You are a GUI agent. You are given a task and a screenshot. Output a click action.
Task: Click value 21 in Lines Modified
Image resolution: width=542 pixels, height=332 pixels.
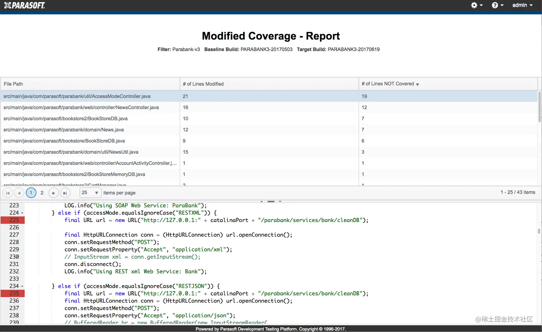click(185, 96)
